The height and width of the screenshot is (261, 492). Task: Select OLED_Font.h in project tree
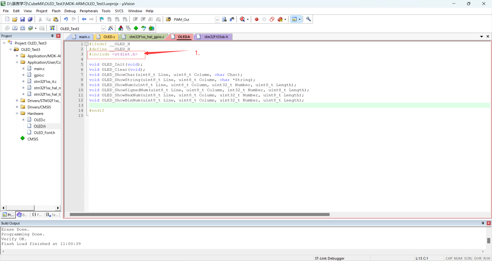44,132
